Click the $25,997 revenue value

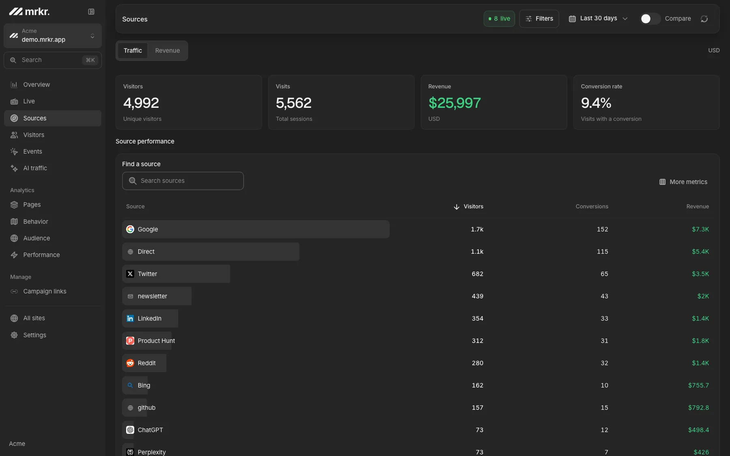pyautogui.click(x=455, y=103)
